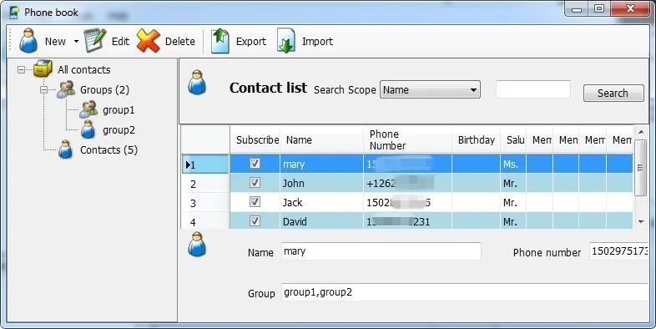Select Contacts (5) tree label
Image resolution: width=656 pixels, height=329 pixels.
(108, 149)
